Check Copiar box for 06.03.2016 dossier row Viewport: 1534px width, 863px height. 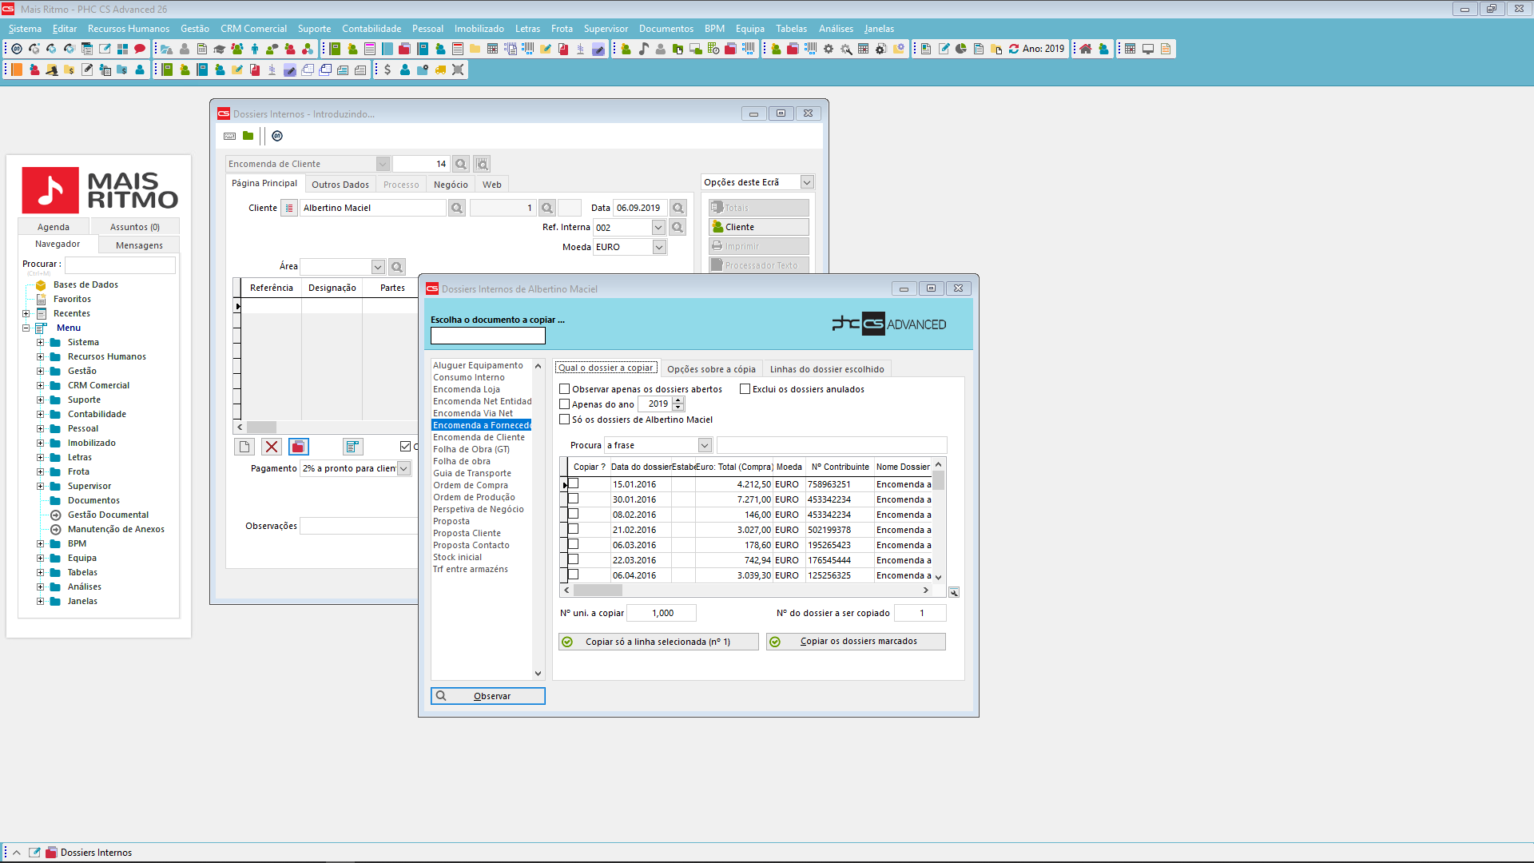pyautogui.click(x=574, y=544)
